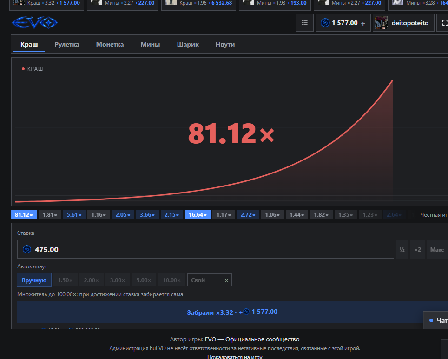Enable 10.00× autocashout preset
Image resolution: width=448 pixels, height=359 pixels.
(x=171, y=280)
